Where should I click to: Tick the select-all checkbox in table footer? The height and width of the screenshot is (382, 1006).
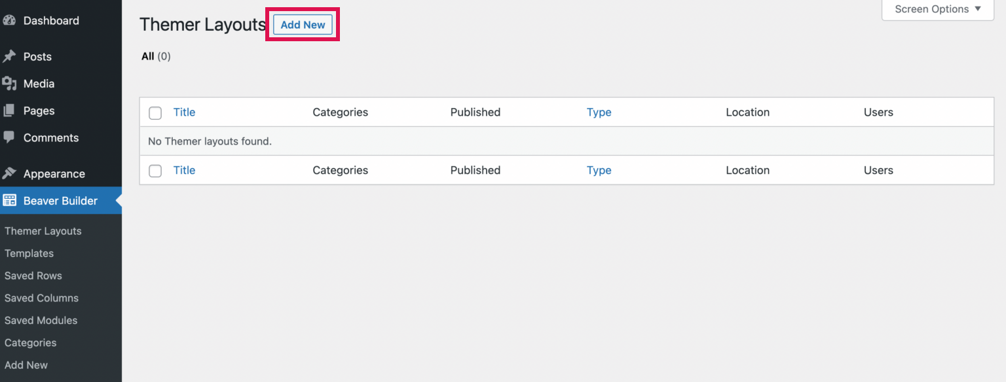[x=155, y=171]
